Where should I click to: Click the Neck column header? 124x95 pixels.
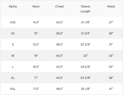click(x=36, y=6)
